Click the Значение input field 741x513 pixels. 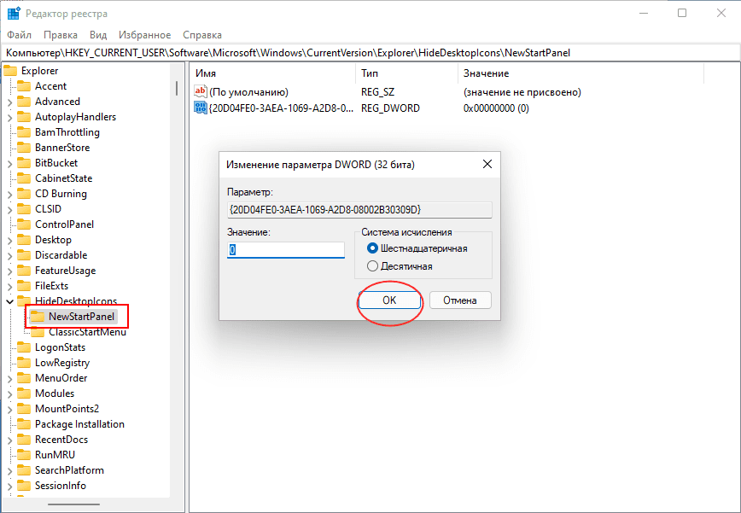pos(286,250)
